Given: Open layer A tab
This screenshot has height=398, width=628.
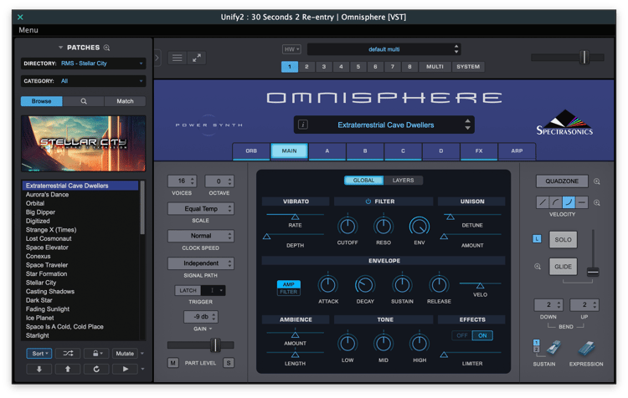Looking at the screenshot, I should (x=327, y=151).
